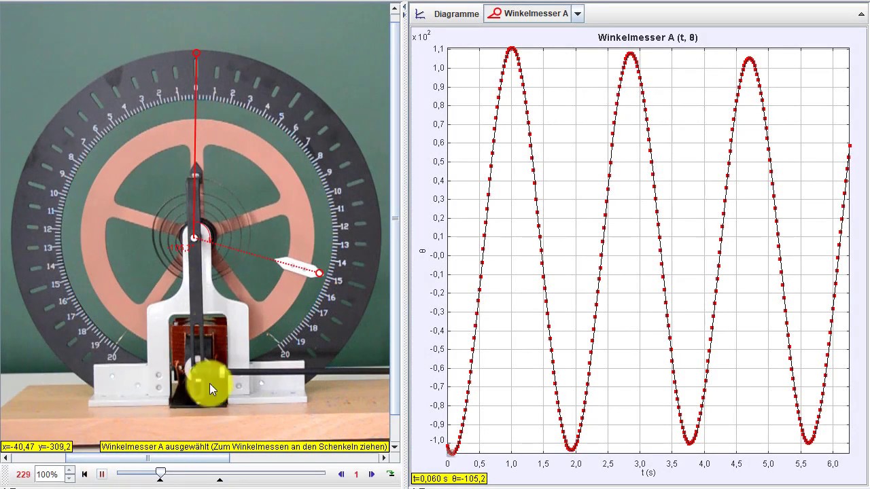This screenshot has width=870, height=489.
Task: Pause the video with the red pause button
Action: (102, 474)
